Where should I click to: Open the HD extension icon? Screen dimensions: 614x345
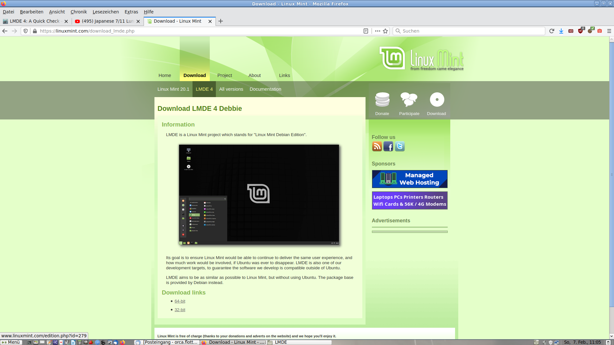(571, 31)
